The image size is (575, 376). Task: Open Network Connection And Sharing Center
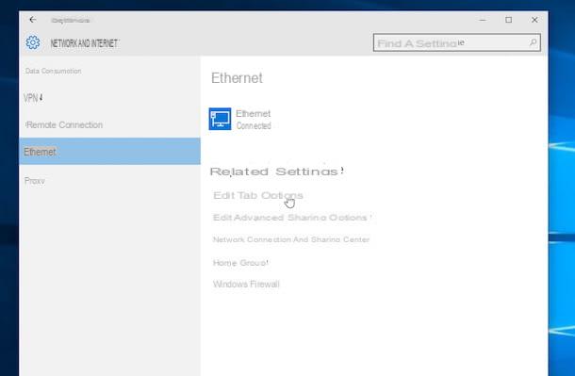(x=291, y=239)
